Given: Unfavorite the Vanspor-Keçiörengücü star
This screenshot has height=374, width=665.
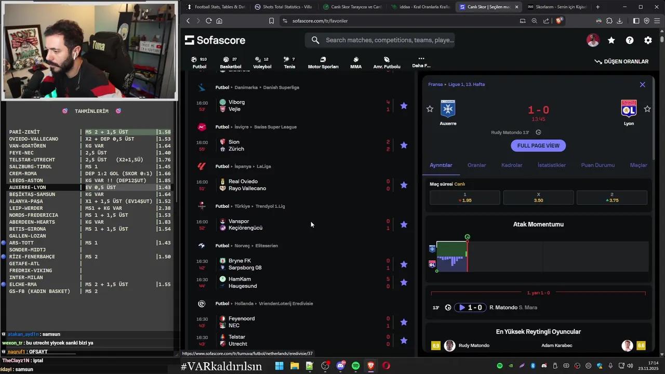Looking at the screenshot, I should click(404, 224).
